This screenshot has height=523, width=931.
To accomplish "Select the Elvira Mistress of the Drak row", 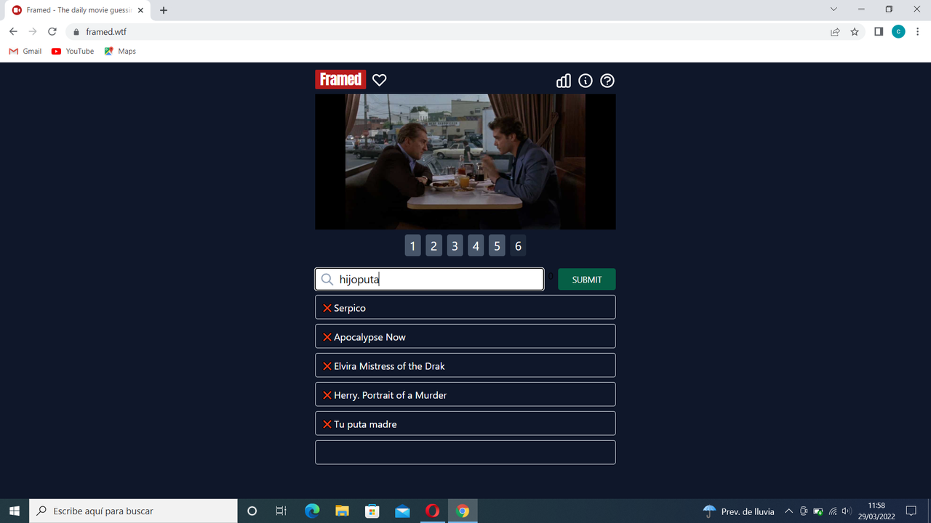I will click(465, 365).
